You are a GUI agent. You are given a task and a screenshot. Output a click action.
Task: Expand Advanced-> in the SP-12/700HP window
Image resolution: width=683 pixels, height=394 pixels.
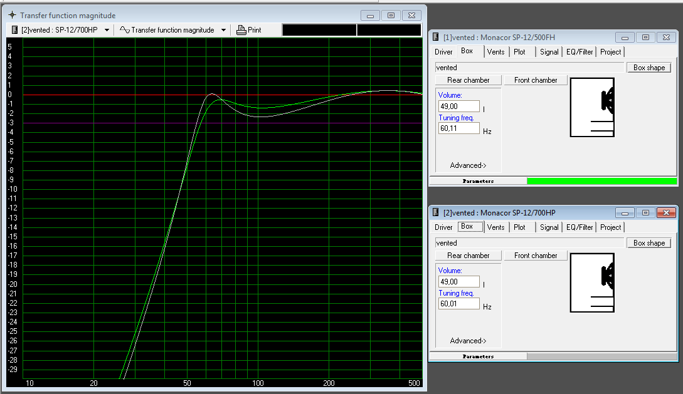[468, 341]
